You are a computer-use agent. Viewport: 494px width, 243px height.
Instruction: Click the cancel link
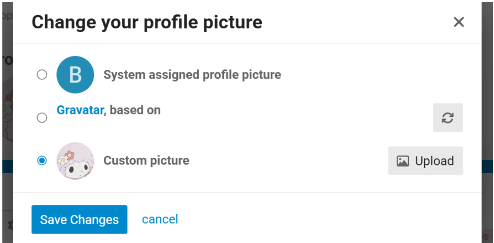coord(160,219)
